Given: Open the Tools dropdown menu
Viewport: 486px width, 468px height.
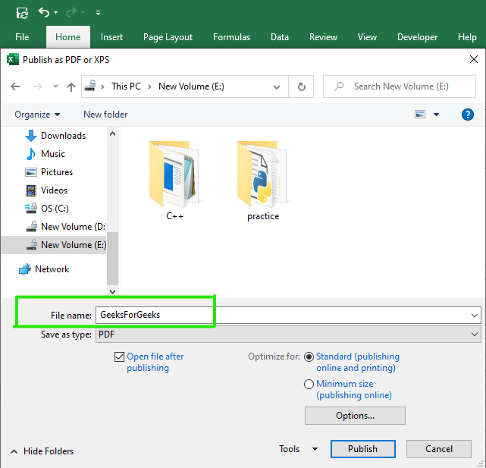Looking at the screenshot, I should click(298, 449).
